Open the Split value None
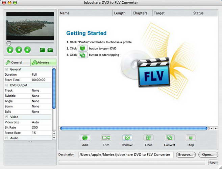 tap(41, 112)
